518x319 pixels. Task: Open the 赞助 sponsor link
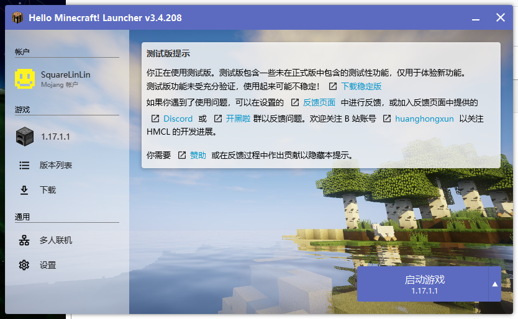point(198,155)
